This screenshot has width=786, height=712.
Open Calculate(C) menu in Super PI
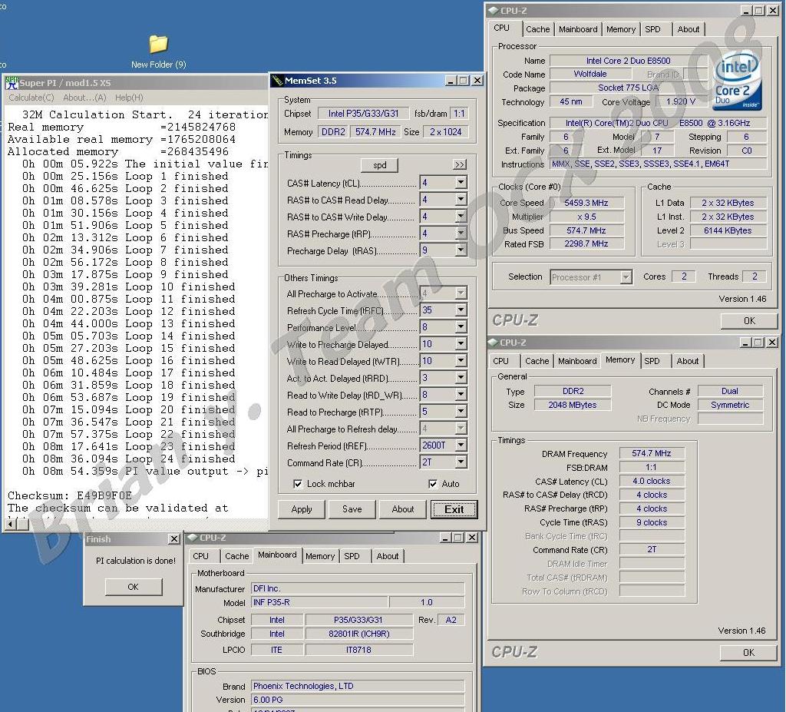point(31,98)
